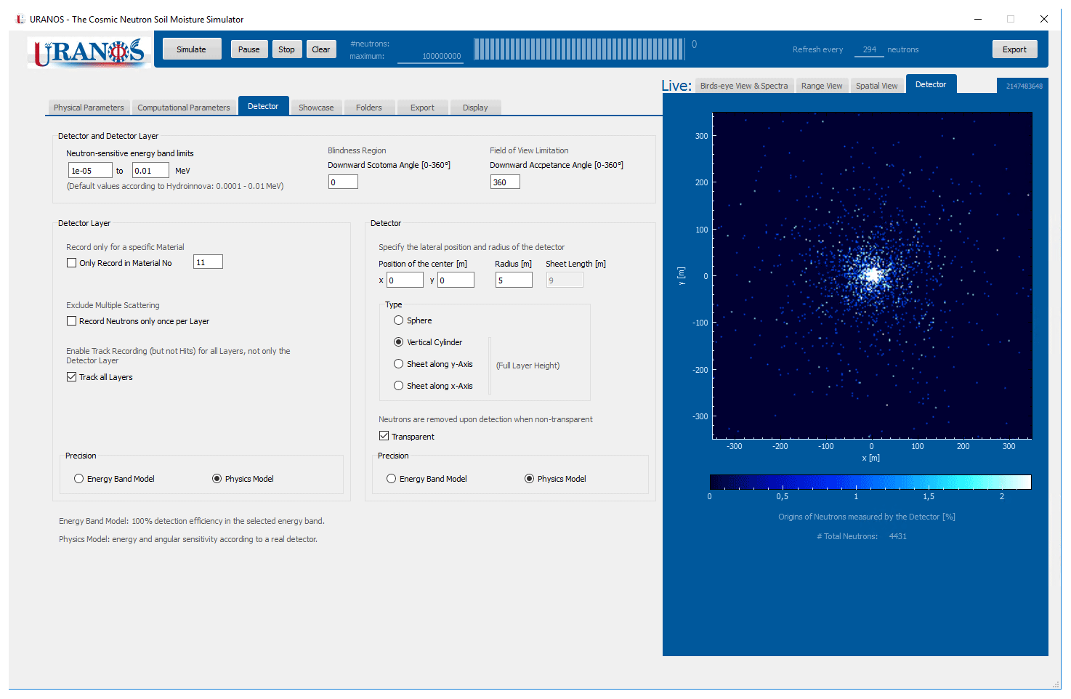Open the Physical Parameters tab
Viewport: 1071px width, 699px height.
point(89,108)
